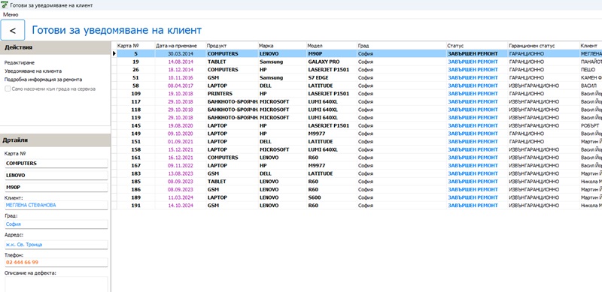Click the Действия panel header
The width and height of the screenshot is (602, 292).
click(x=55, y=47)
